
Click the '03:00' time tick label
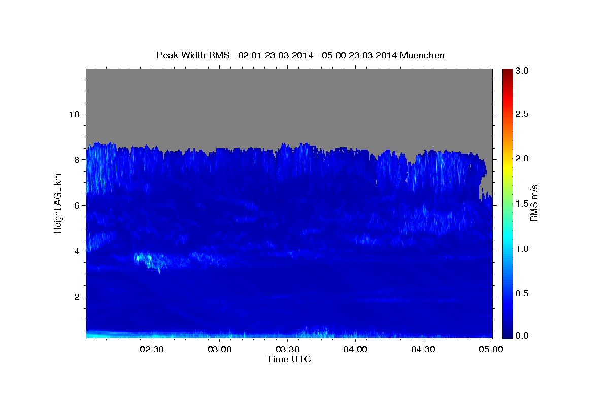220,350
